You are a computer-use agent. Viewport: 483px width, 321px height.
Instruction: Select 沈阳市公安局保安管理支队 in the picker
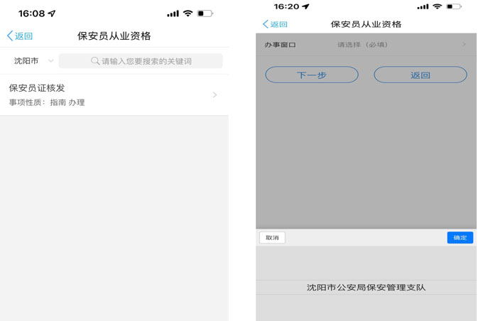(x=366, y=288)
